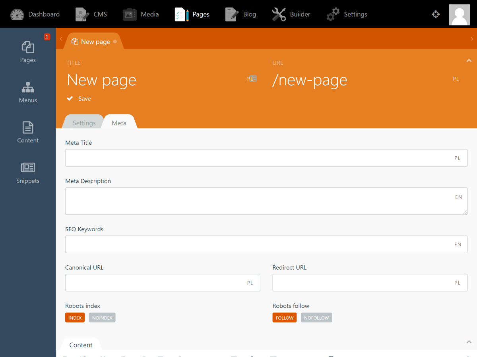Collapse the page header panel
Image resolution: width=477 pixels, height=357 pixels.
pyautogui.click(x=469, y=61)
